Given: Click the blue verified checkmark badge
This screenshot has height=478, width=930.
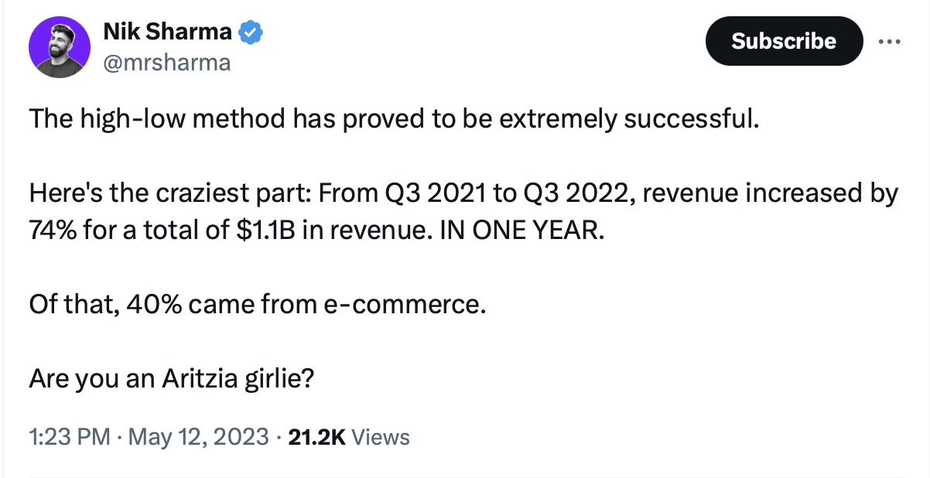Looking at the screenshot, I should [x=251, y=32].
